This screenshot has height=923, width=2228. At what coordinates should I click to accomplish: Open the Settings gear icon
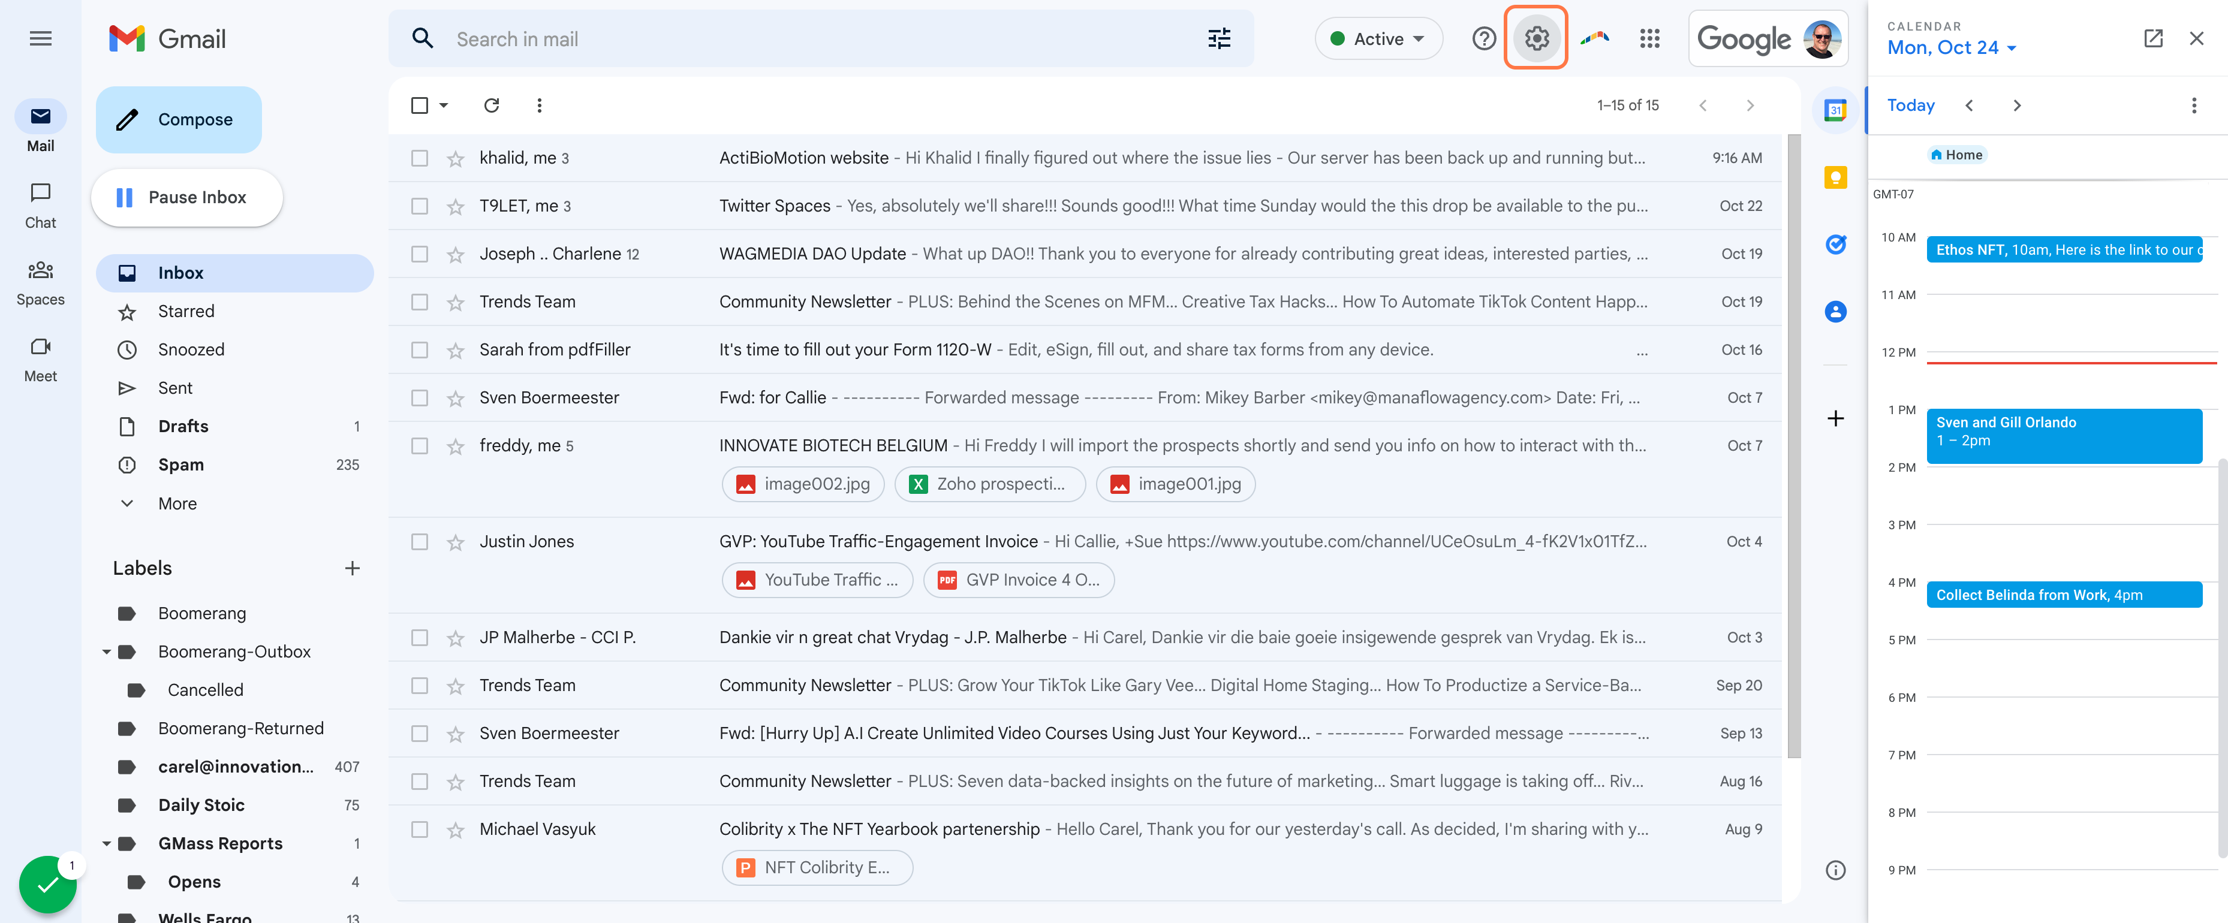click(1536, 38)
